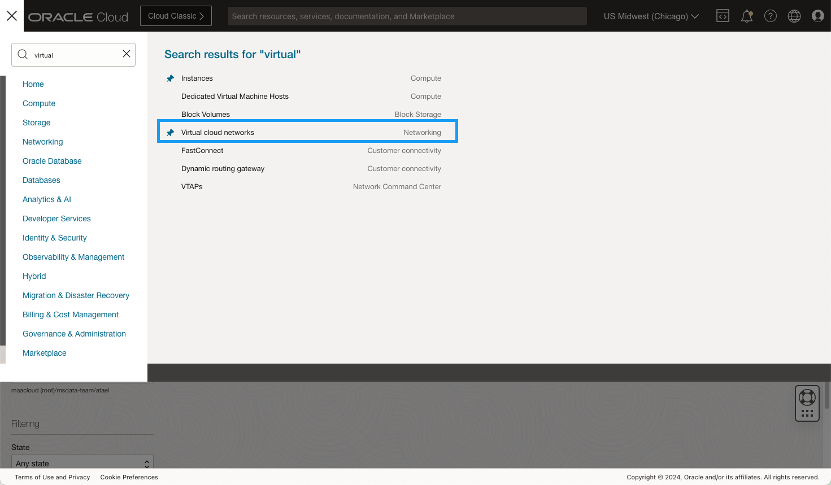Open the notifications bell
This screenshot has height=485, width=831.
(746, 16)
